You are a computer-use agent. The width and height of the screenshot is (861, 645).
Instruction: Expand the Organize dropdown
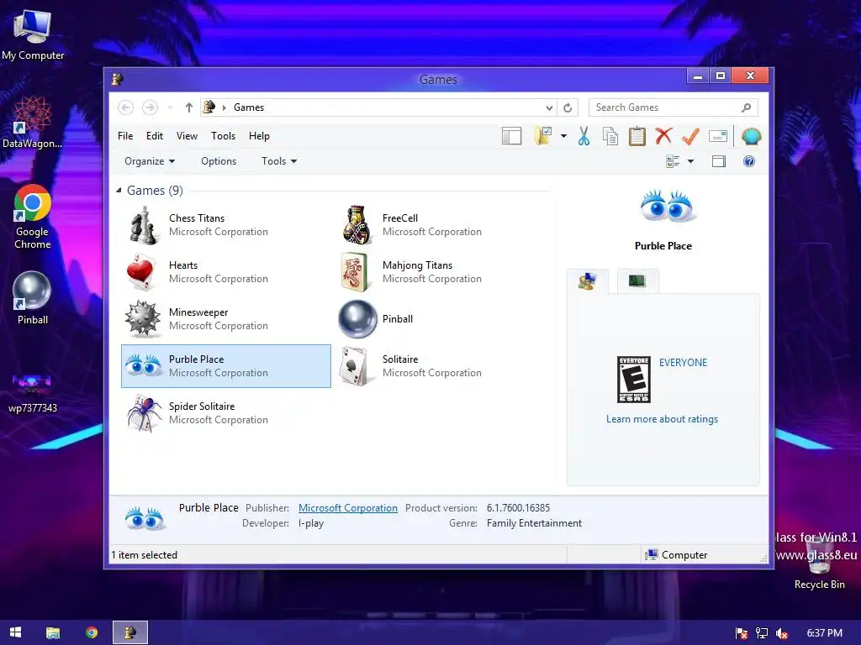click(150, 161)
